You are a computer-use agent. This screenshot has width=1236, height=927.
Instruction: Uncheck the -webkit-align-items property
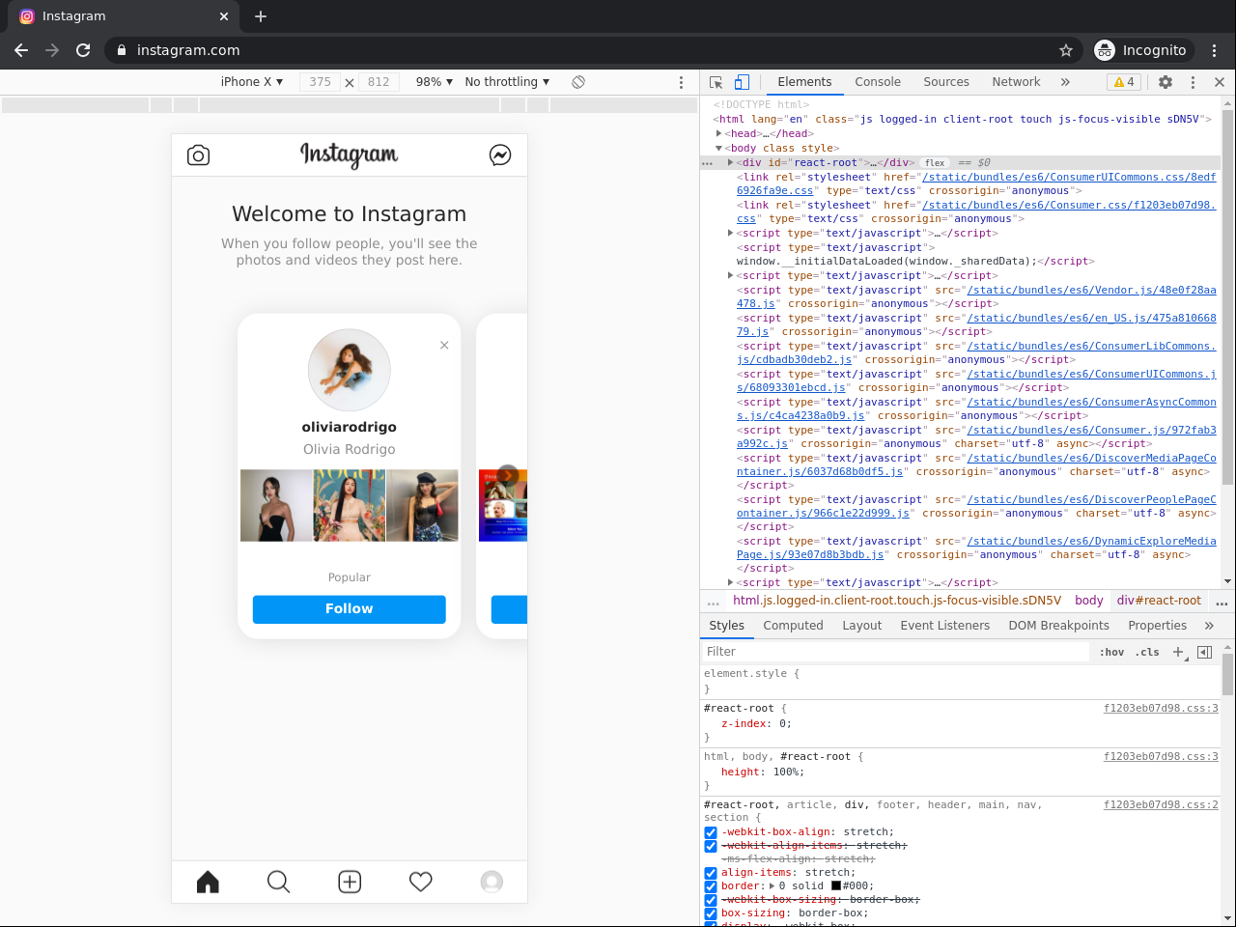point(711,846)
